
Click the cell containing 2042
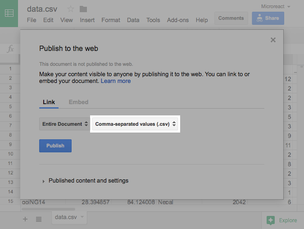coord(225,202)
